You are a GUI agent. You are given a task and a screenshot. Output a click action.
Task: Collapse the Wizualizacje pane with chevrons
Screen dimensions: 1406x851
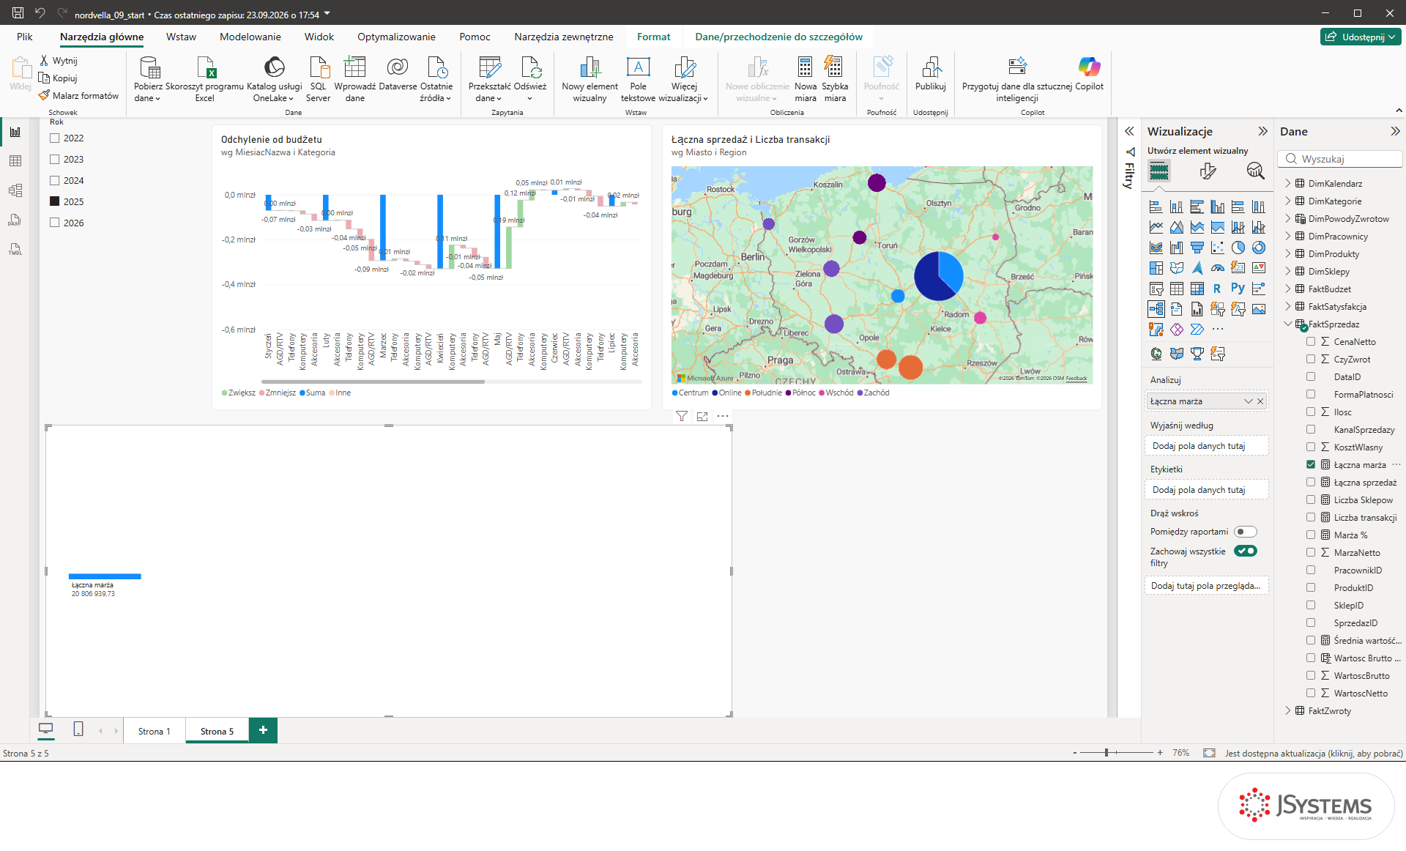pos(1262,131)
